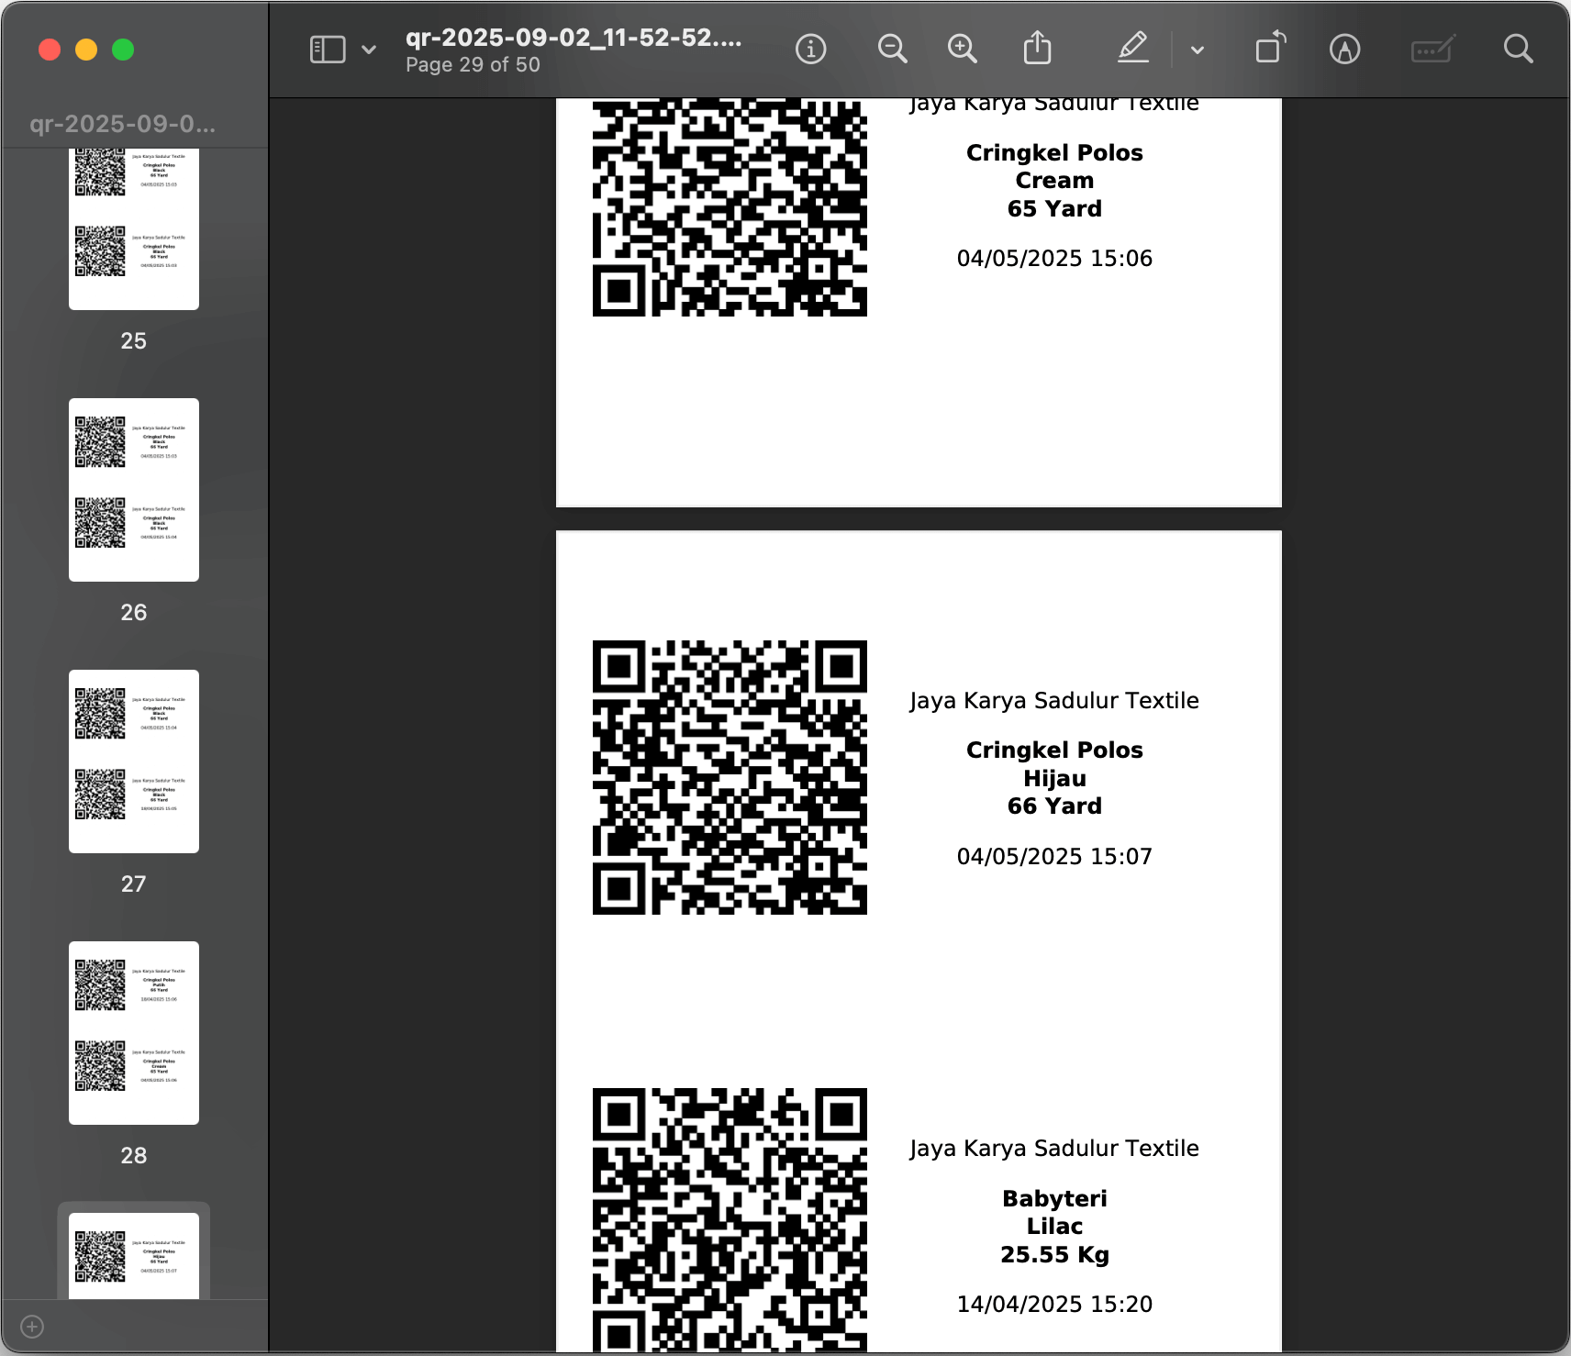Open the highlight color chevron menu
Viewport: 1571px width, 1356px height.
[1197, 48]
